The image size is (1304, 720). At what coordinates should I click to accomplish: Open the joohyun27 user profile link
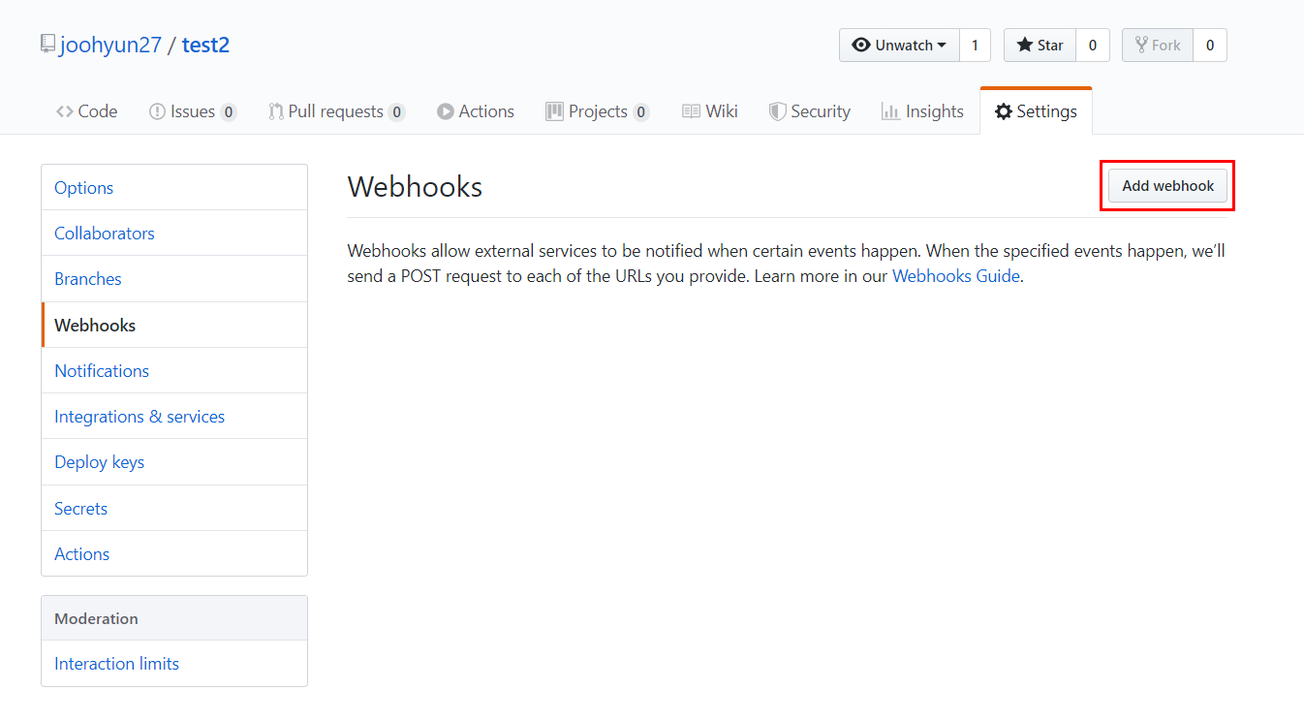click(110, 45)
